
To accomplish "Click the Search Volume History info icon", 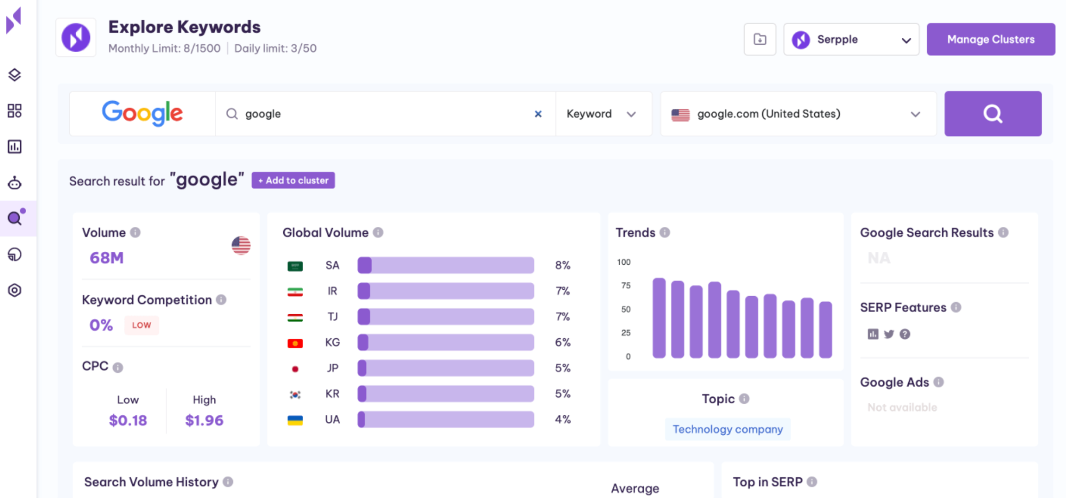I will [228, 482].
